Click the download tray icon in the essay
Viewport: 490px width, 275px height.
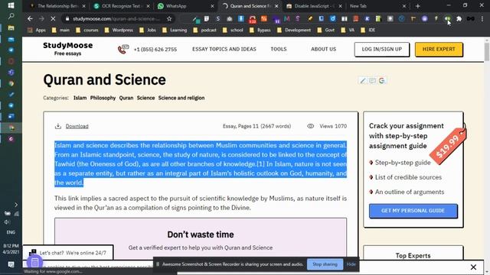58,126
